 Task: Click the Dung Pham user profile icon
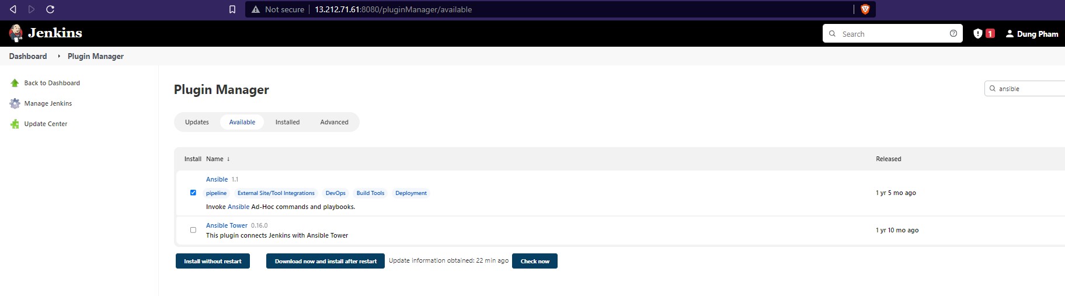click(x=1010, y=34)
